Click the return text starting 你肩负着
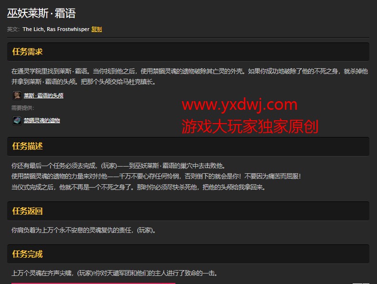This screenshot has height=284, width=377. pos(84,230)
